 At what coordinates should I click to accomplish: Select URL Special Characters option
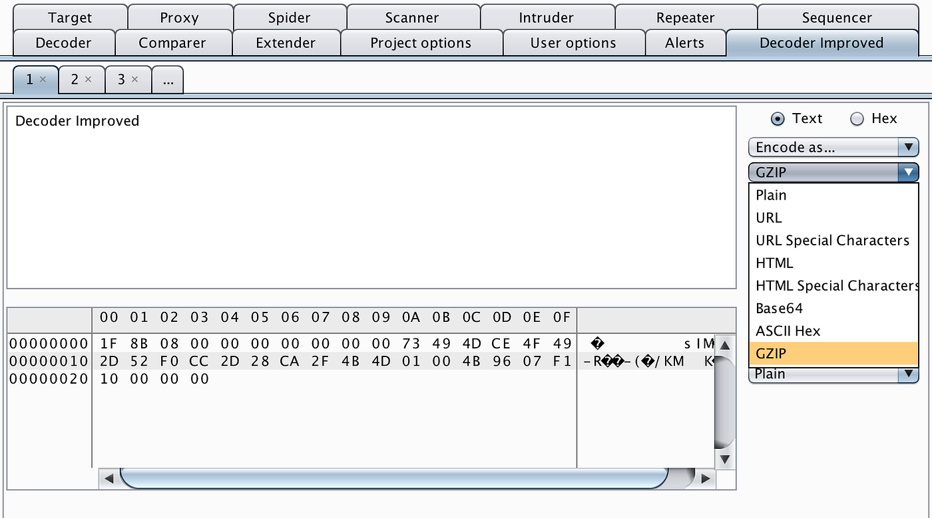tap(833, 241)
